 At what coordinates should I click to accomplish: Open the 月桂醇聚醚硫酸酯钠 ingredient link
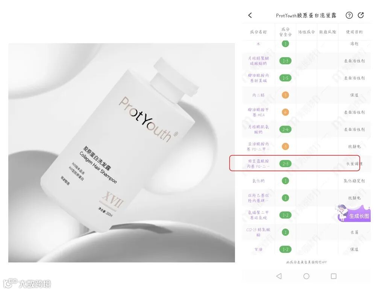point(259,61)
